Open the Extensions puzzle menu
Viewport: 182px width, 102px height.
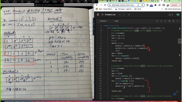[x=156, y=5]
